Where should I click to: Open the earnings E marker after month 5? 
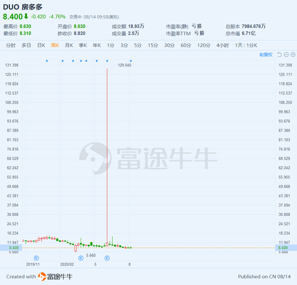pyautogui.click(x=107, y=258)
